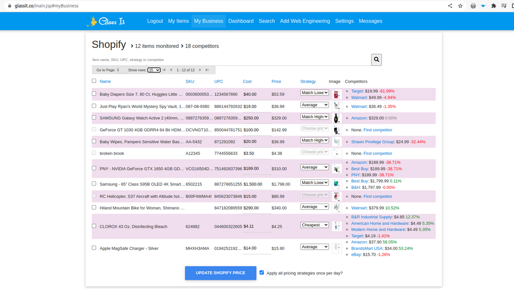The height and width of the screenshot is (289, 514).
Task: Check the PNY NVIDIA GeForce GTX 1650 row
Action: [x=94, y=168]
